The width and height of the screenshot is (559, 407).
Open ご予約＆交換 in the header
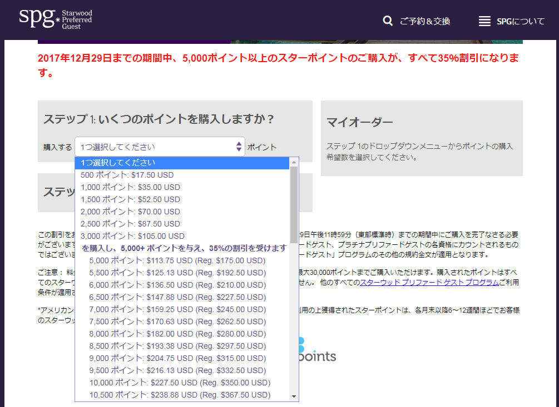[x=425, y=21]
